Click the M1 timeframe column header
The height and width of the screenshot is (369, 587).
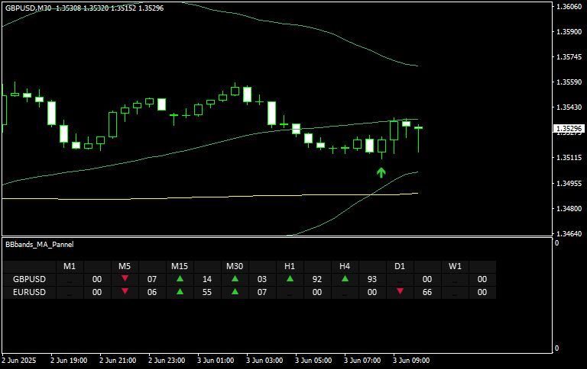click(70, 267)
